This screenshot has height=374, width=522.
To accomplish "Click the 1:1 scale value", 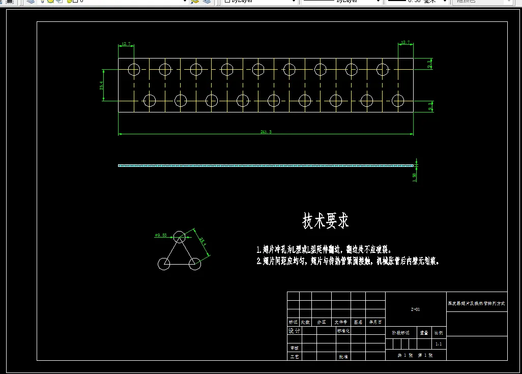I will pyautogui.click(x=439, y=344).
